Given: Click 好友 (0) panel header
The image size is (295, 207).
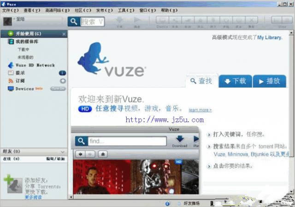Looking at the screenshot, I should pyautogui.click(x=34, y=152).
